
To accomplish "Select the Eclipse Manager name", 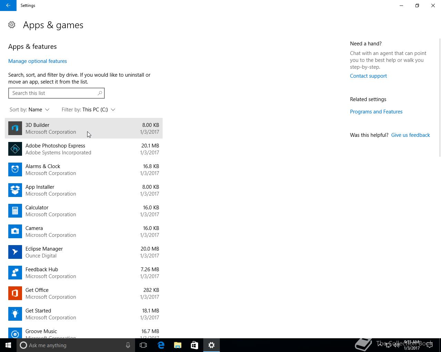I will pyautogui.click(x=44, y=249).
